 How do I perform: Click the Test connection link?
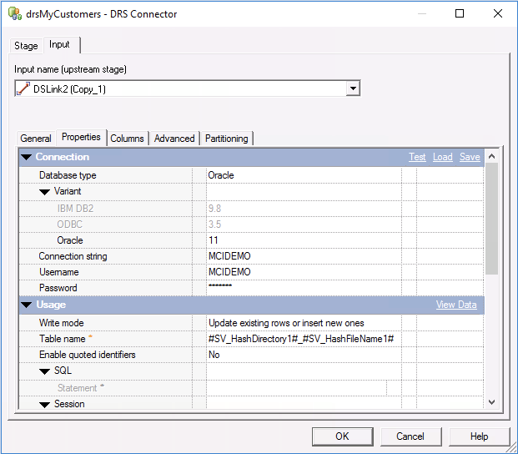click(x=417, y=157)
